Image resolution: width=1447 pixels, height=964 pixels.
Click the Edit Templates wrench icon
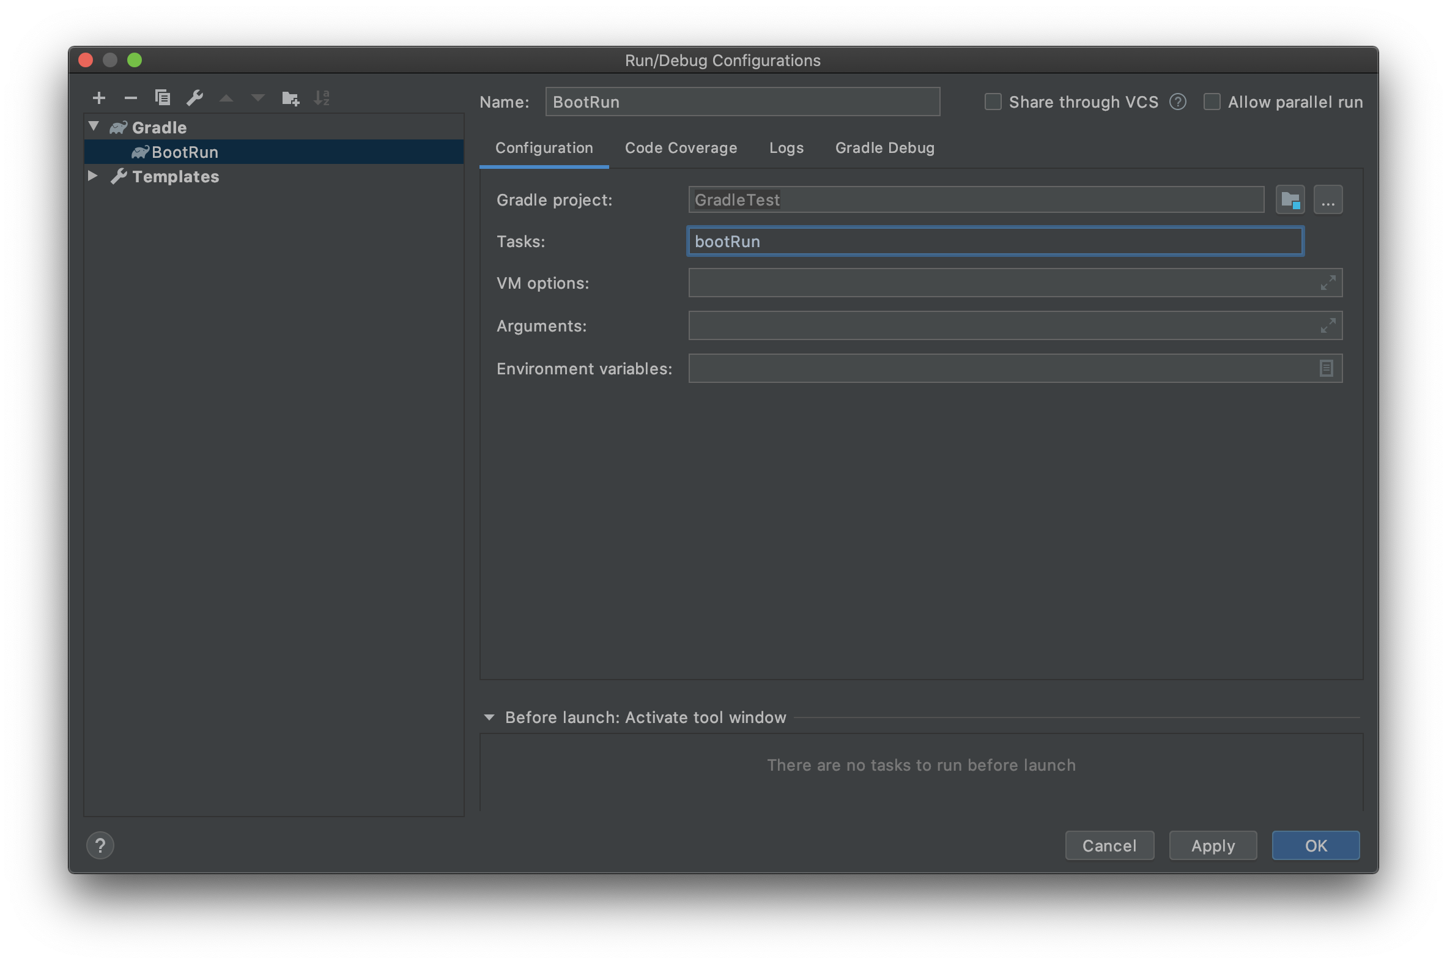(x=195, y=98)
